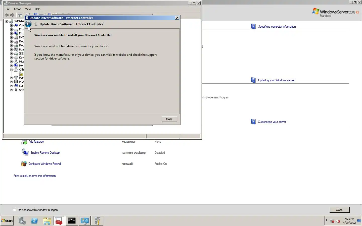Select the Proc(essors) category icon

tap(16, 82)
